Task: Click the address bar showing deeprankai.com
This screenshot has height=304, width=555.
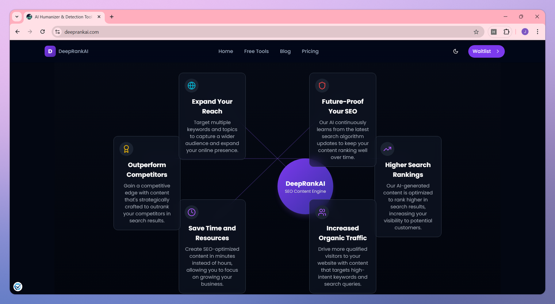Action: pyautogui.click(x=267, y=32)
